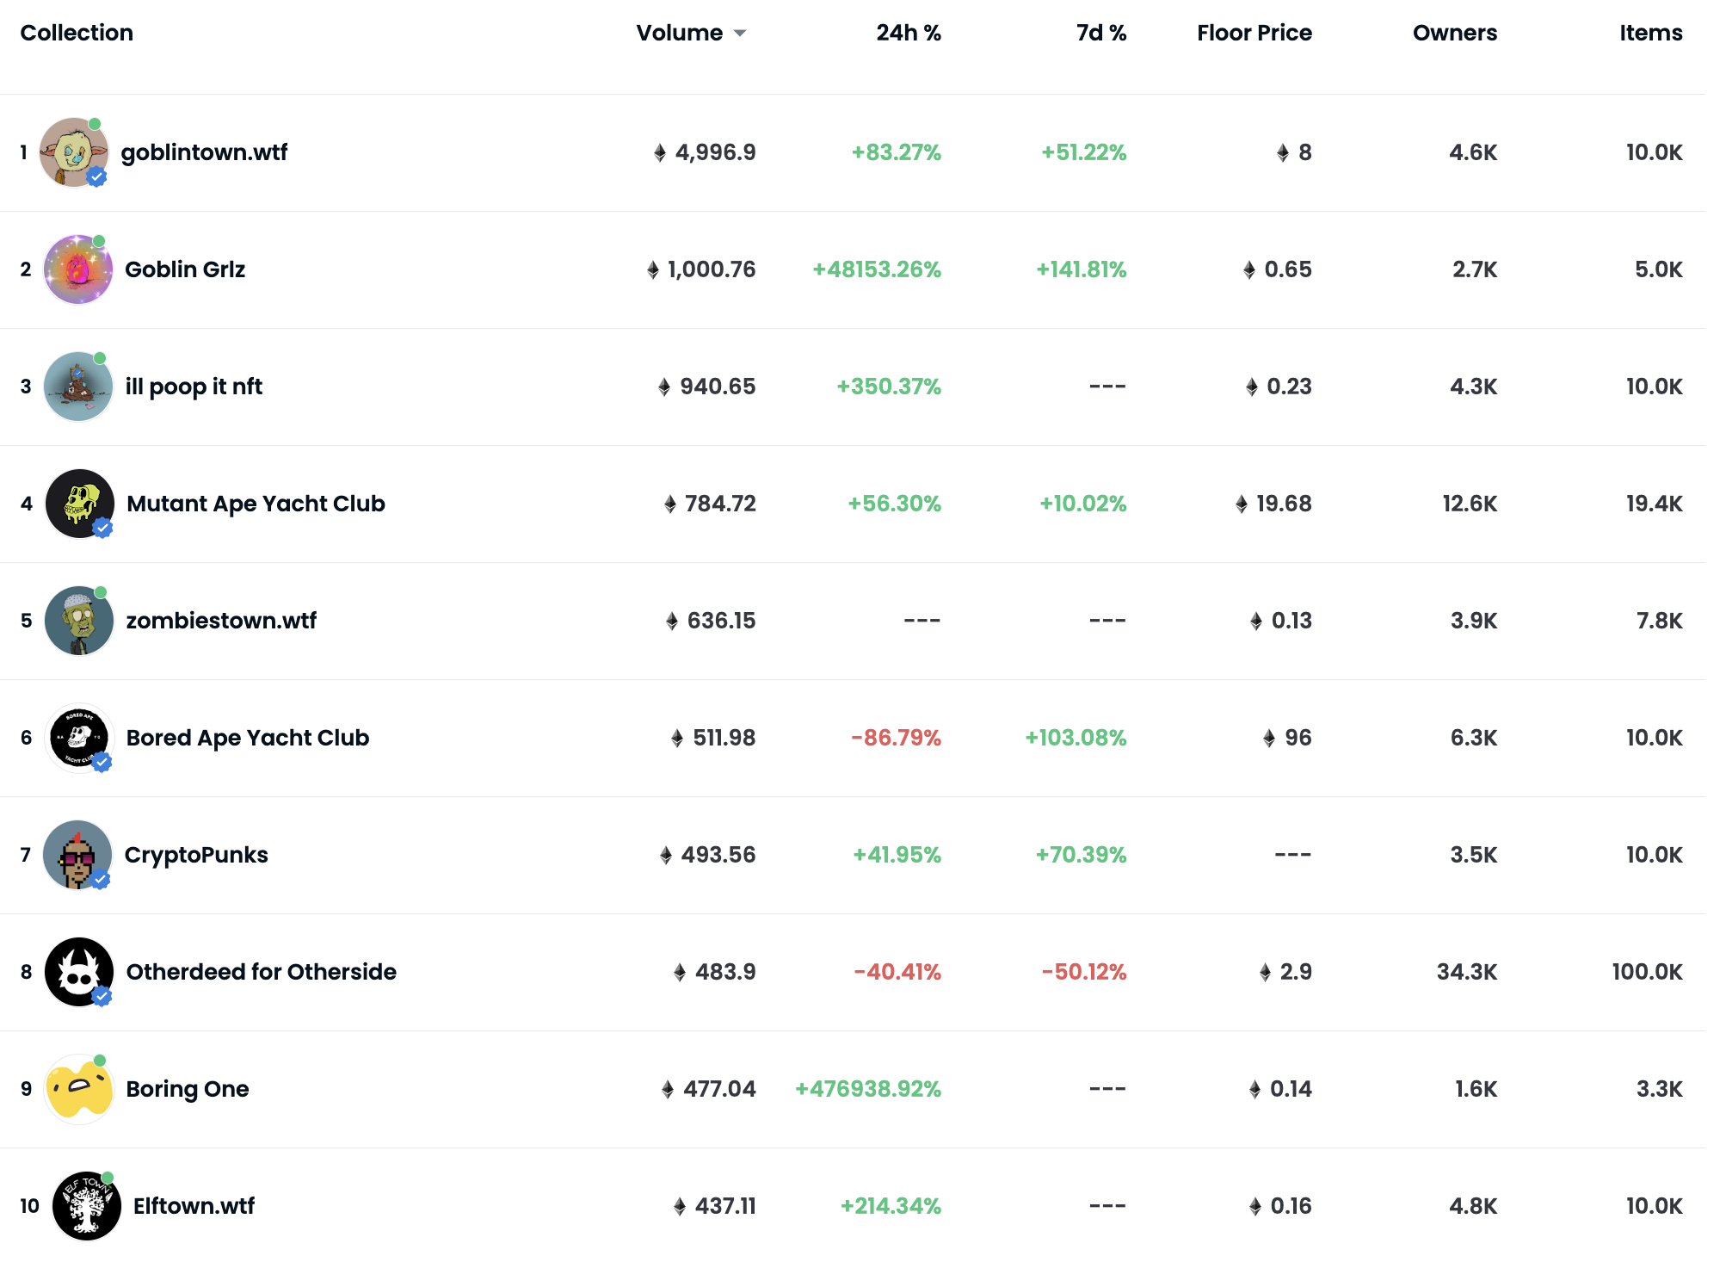Open goblintown.wtf collection link

point(205,152)
